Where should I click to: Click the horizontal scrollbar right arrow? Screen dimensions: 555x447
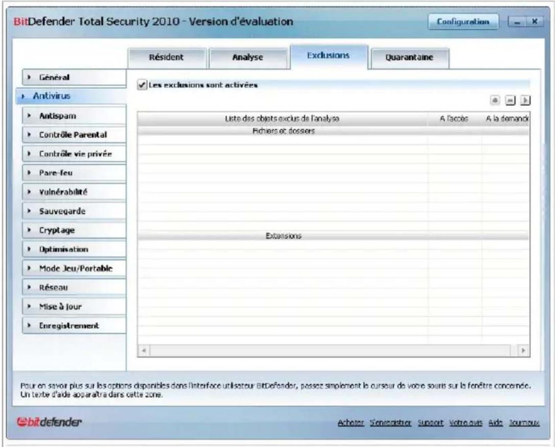click(x=523, y=351)
